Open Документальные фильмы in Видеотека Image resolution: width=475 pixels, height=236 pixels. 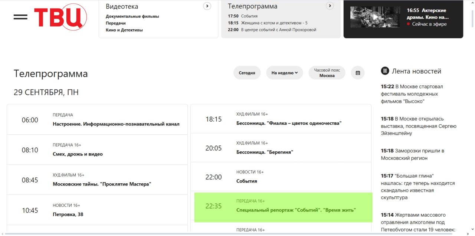[132, 16]
